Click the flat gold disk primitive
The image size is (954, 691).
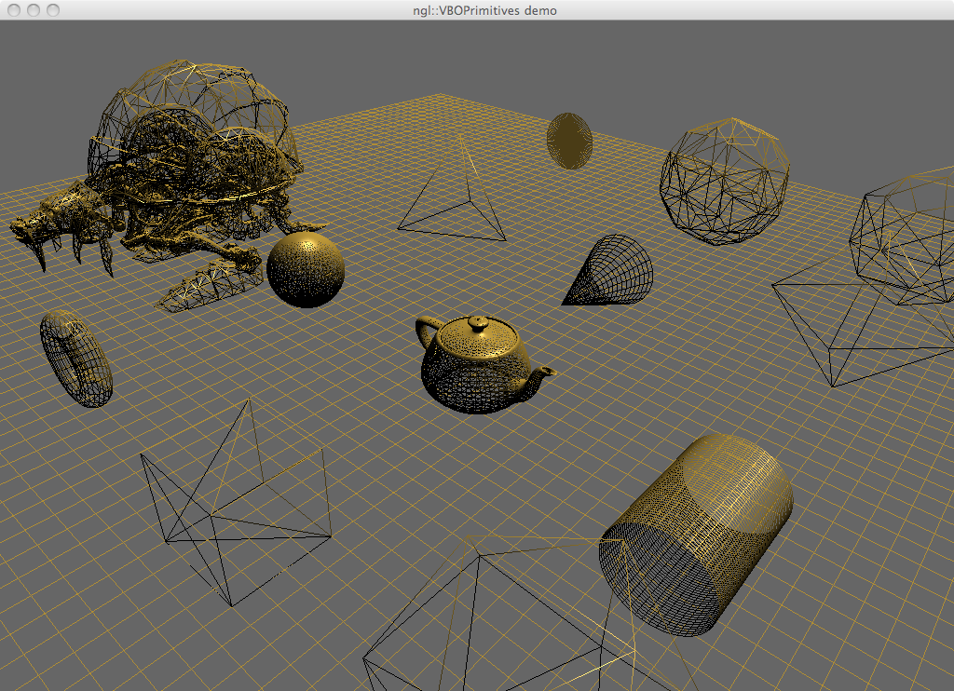pyautogui.click(x=569, y=141)
